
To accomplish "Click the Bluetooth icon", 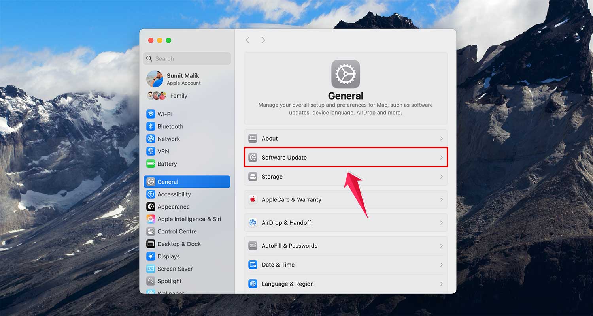I will (151, 126).
